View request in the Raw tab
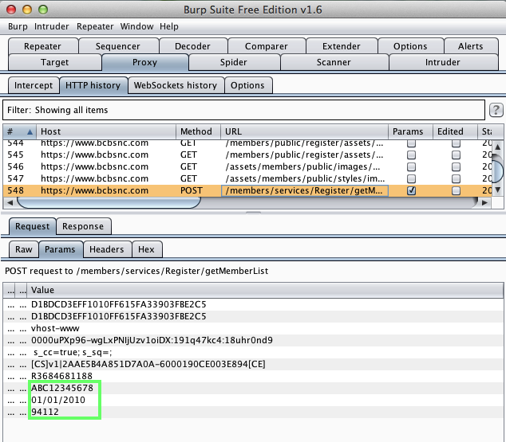The image size is (506, 442). [x=24, y=249]
